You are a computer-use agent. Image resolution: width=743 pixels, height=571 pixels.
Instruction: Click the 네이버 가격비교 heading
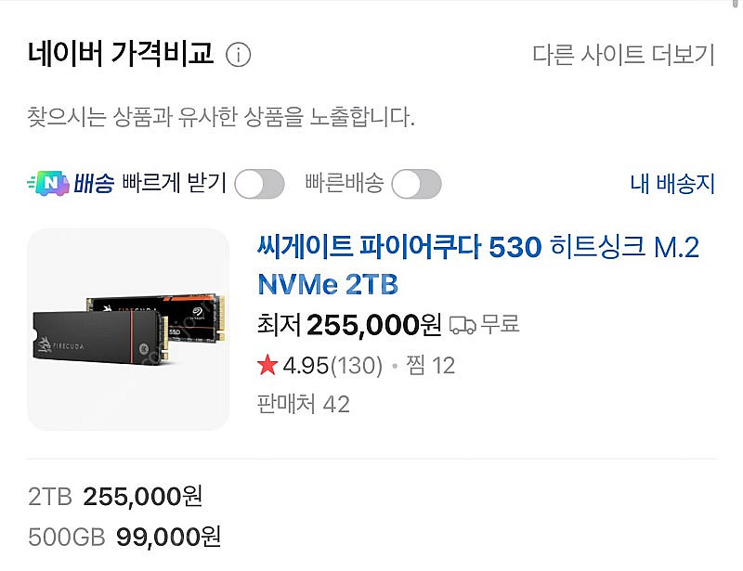[121, 54]
